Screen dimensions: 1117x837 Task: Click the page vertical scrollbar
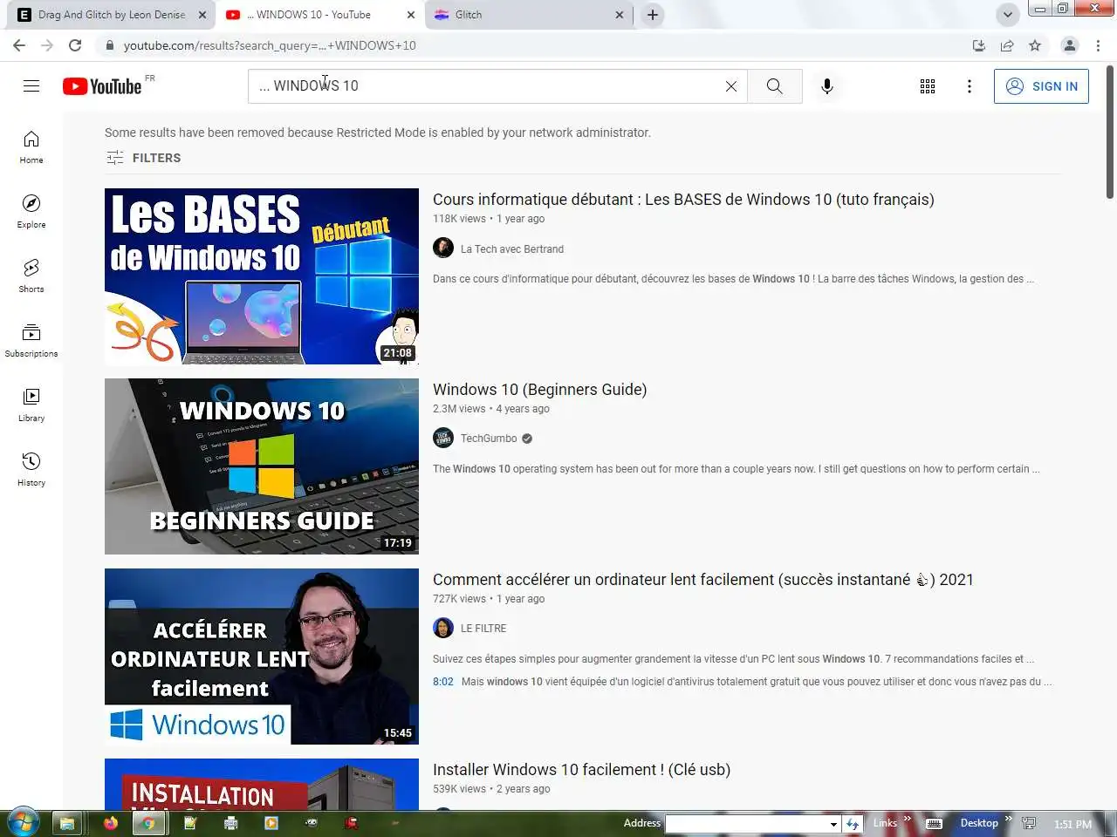[1110, 131]
